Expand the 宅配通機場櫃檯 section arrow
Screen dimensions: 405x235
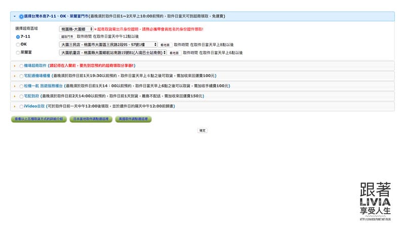pos(15,76)
